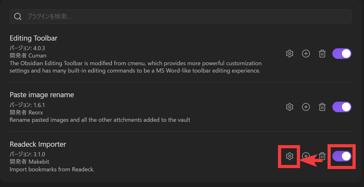Select the Readeck Importer plugin title
The height and width of the screenshot is (187, 364).
pos(38,144)
